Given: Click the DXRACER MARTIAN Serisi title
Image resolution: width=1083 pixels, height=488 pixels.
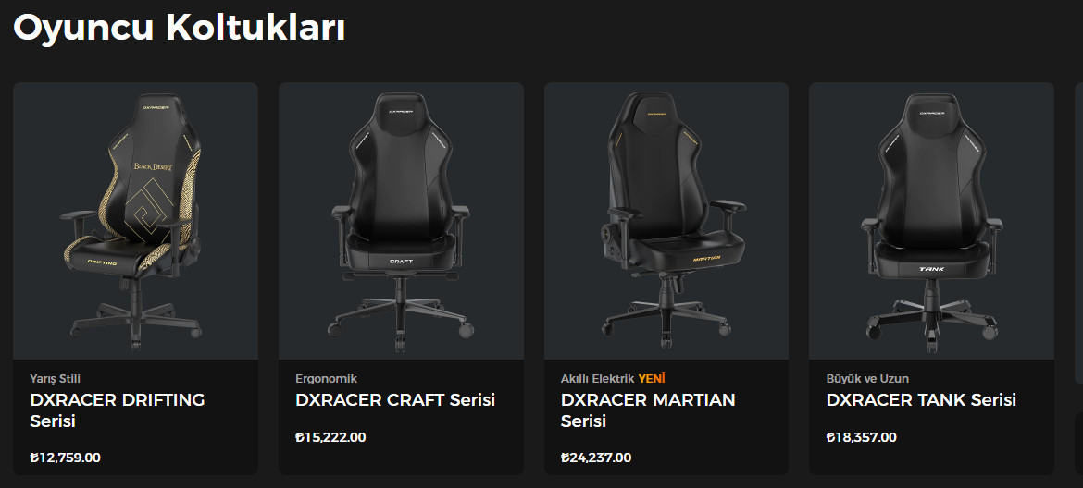Looking at the screenshot, I should pyautogui.click(x=648, y=410).
